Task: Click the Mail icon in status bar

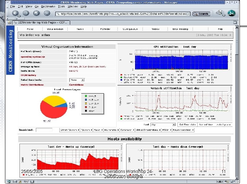Action: click(x=15, y=182)
